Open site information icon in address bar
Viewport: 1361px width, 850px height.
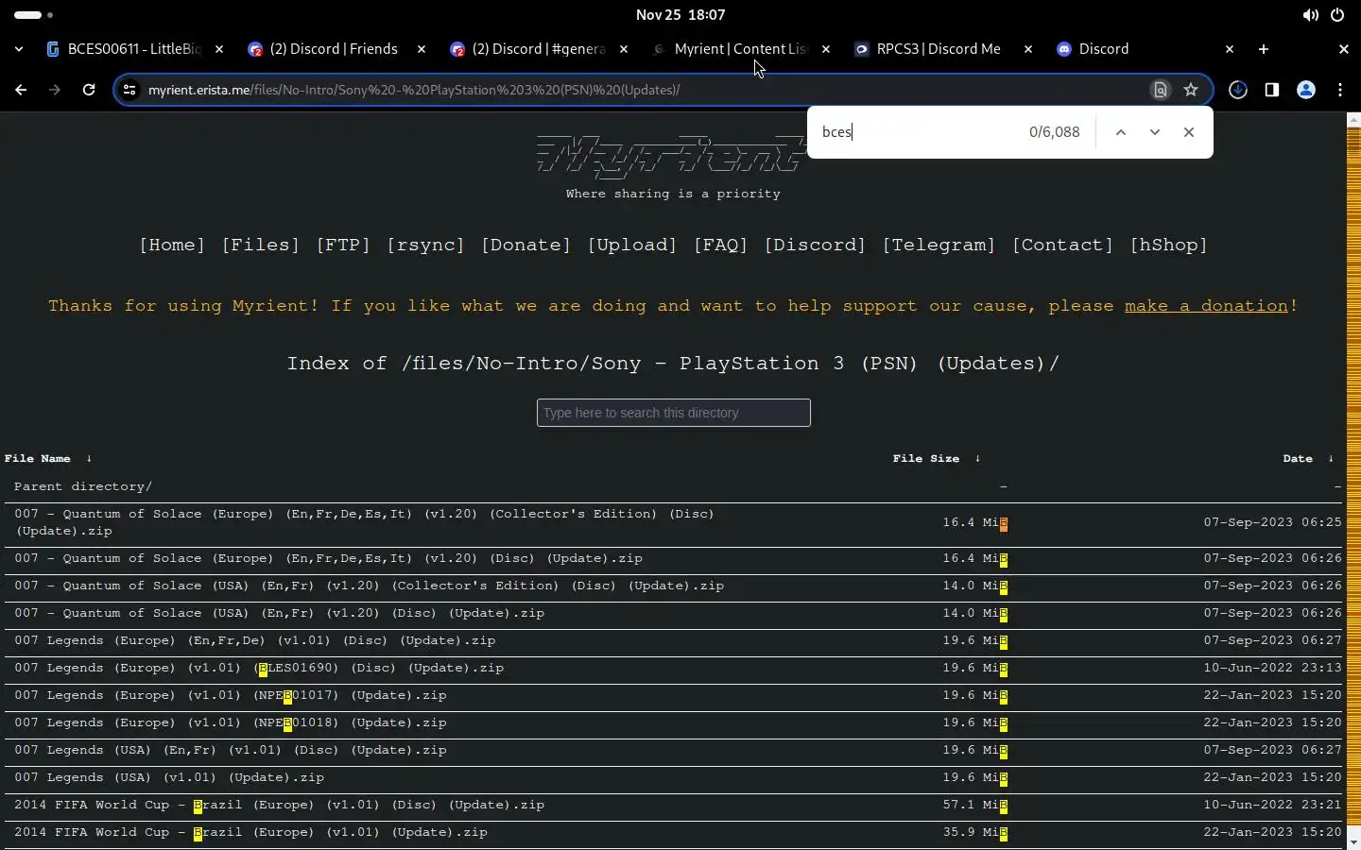click(x=130, y=90)
